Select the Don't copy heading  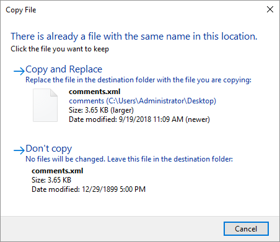pyautogui.click(x=49, y=149)
